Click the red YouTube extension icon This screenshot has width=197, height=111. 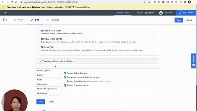point(163,2)
